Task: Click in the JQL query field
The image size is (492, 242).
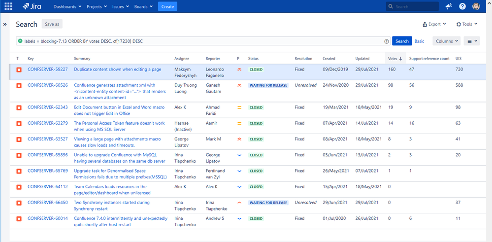Action: click(x=203, y=41)
